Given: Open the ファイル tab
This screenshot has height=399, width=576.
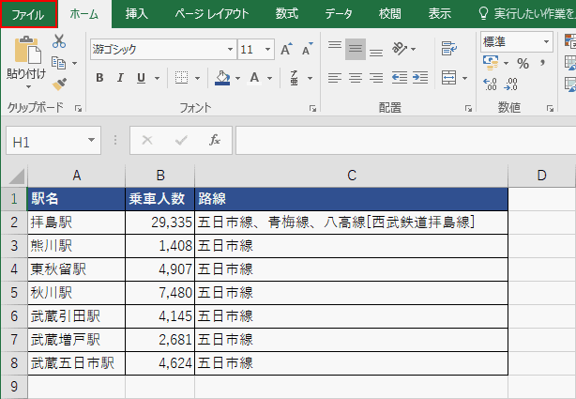Looking at the screenshot, I should click(29, 14).
